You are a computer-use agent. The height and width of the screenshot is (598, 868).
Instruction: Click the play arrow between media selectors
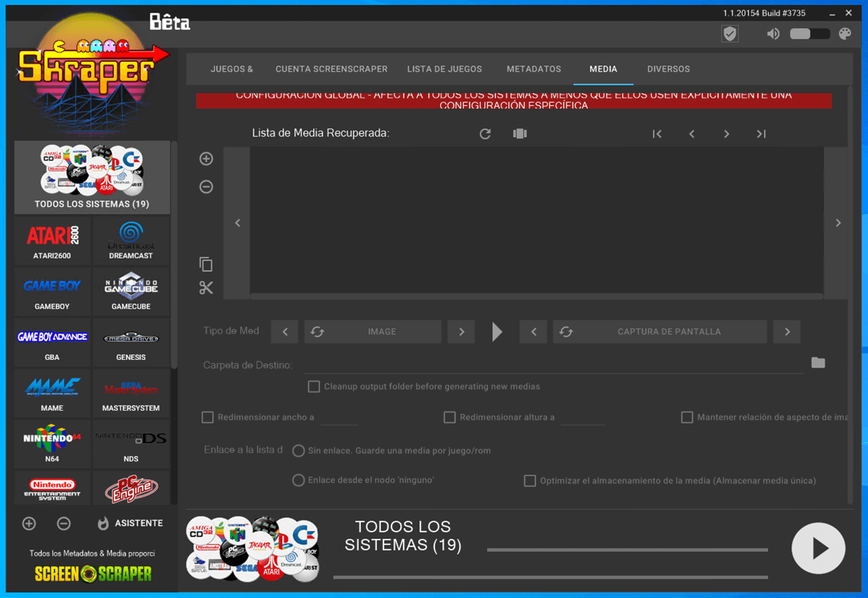497,332
